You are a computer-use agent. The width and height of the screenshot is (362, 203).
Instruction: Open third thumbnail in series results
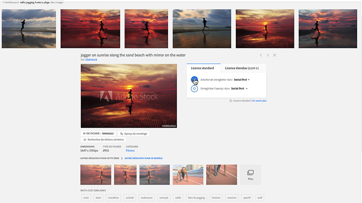pos(154,175)
